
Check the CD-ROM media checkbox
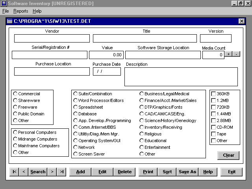(213, 127)
